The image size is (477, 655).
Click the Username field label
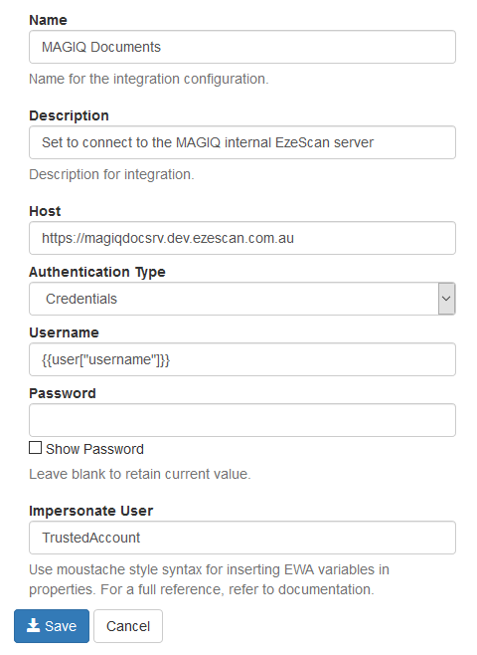click(x=64, y=332)
